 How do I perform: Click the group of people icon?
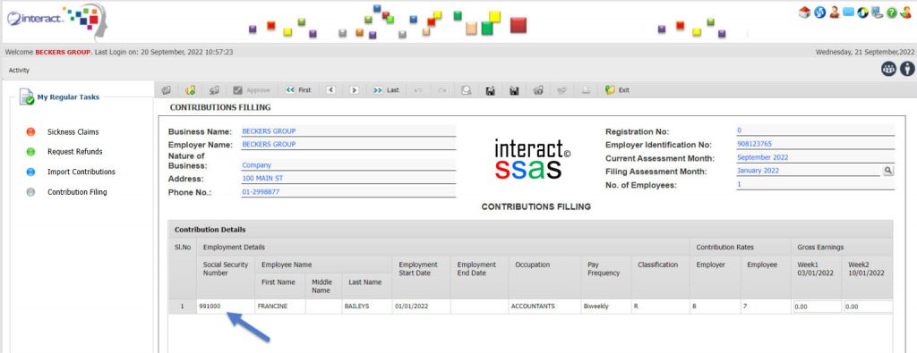click(x=889, y=69)
